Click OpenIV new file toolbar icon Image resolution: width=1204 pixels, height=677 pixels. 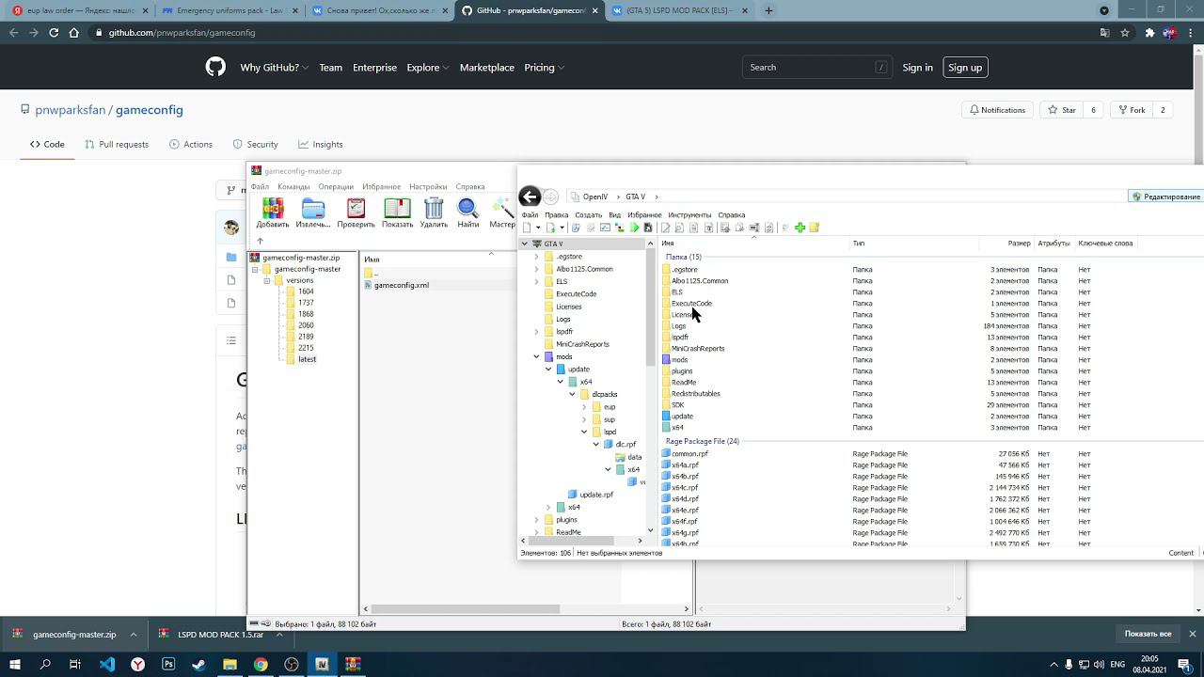[x=527, y=228]
